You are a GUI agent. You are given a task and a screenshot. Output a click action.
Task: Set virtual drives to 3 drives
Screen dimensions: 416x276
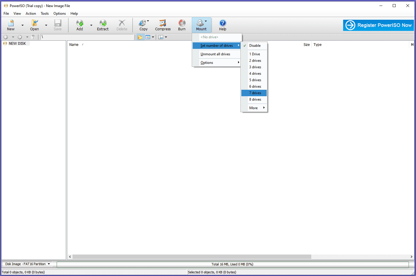254,67
